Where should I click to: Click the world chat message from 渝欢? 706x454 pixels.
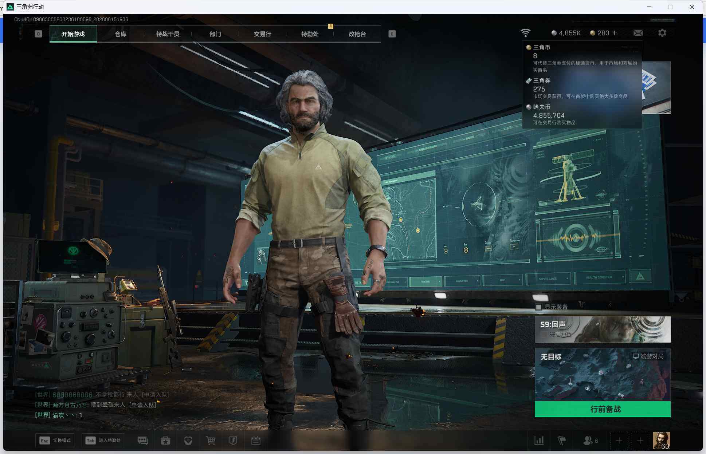click(x=59, y=415)
